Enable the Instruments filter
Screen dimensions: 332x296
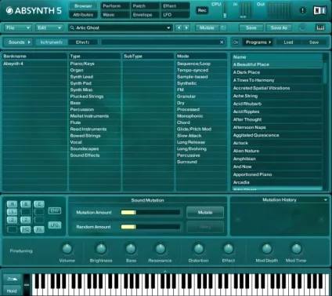(x=52, y=42)
